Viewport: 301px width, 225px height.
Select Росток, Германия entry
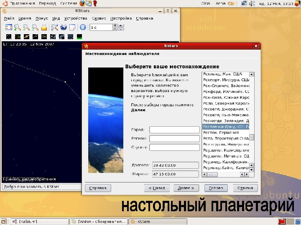(x=226, y=132)
